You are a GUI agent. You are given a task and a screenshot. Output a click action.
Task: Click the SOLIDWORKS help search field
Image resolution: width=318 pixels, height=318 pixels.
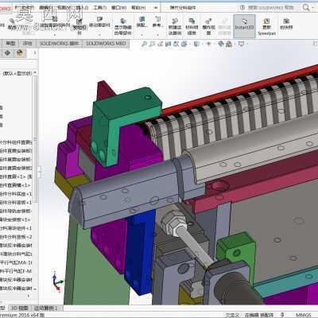point(270,8)
